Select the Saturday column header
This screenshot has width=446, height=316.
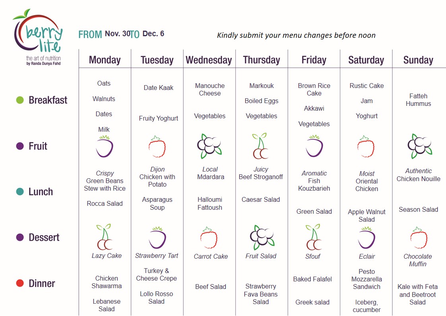click(366, 60)
